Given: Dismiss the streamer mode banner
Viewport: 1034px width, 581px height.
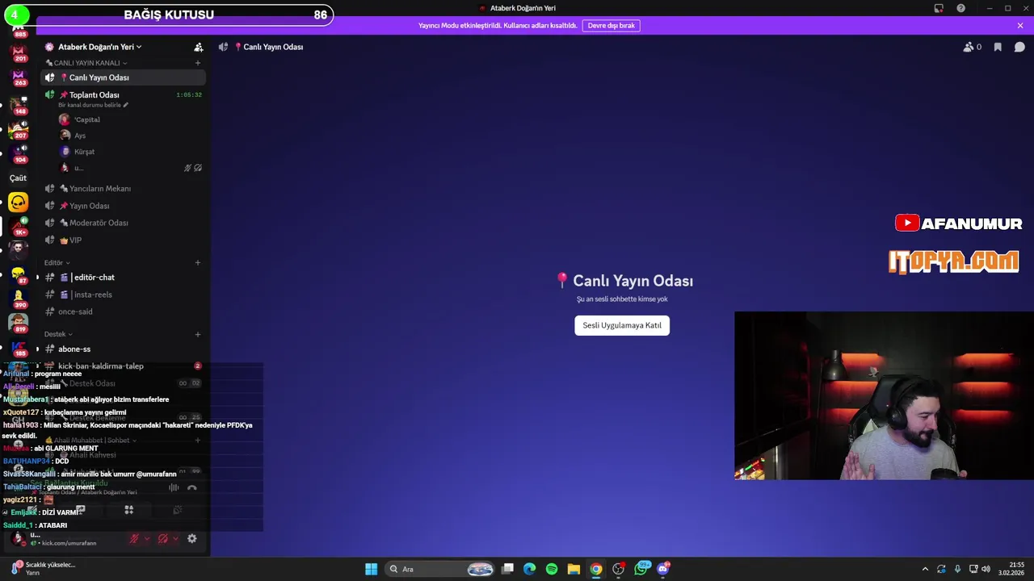Looking at the screenshot, I should click(x=1019, y=26).
